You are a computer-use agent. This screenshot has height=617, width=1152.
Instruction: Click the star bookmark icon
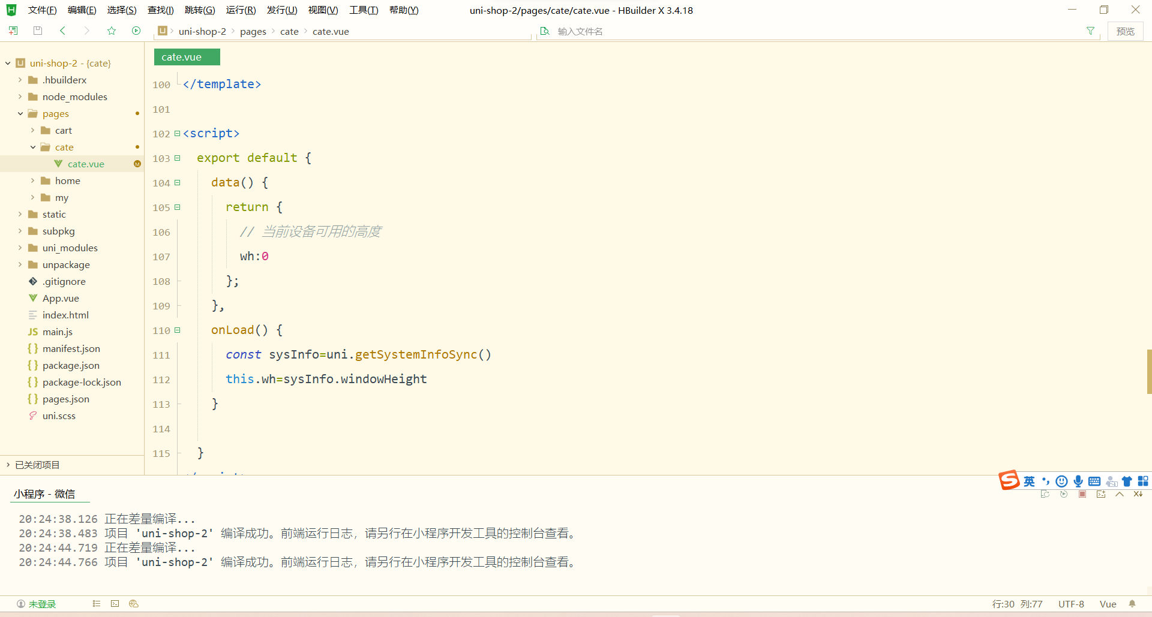coord(112,31)
